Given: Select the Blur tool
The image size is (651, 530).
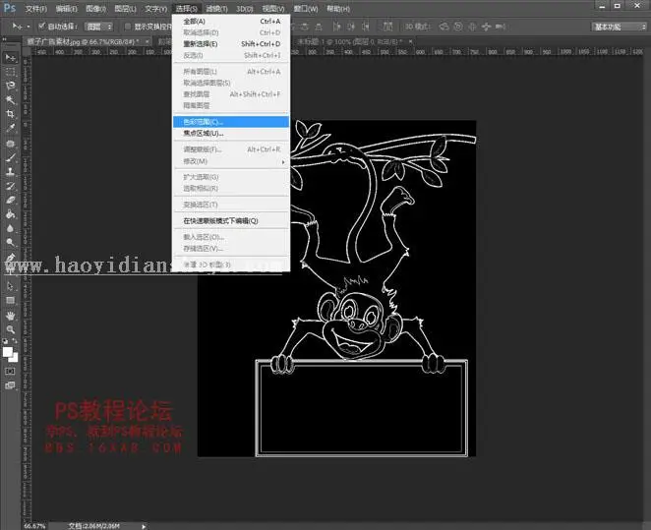Looking at the screenshot, I should [11, 228].
